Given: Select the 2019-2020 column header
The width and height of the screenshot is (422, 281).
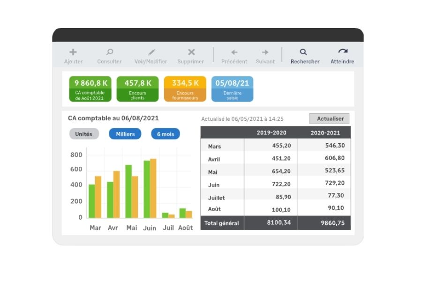Looking at the screenshot, I should coord(271,133).
